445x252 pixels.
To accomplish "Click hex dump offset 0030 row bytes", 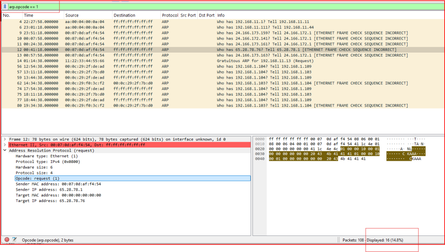I will coord(324,154).
